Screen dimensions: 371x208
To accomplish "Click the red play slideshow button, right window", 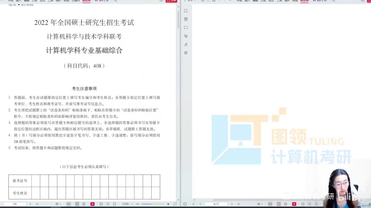I will pos(294,204).
